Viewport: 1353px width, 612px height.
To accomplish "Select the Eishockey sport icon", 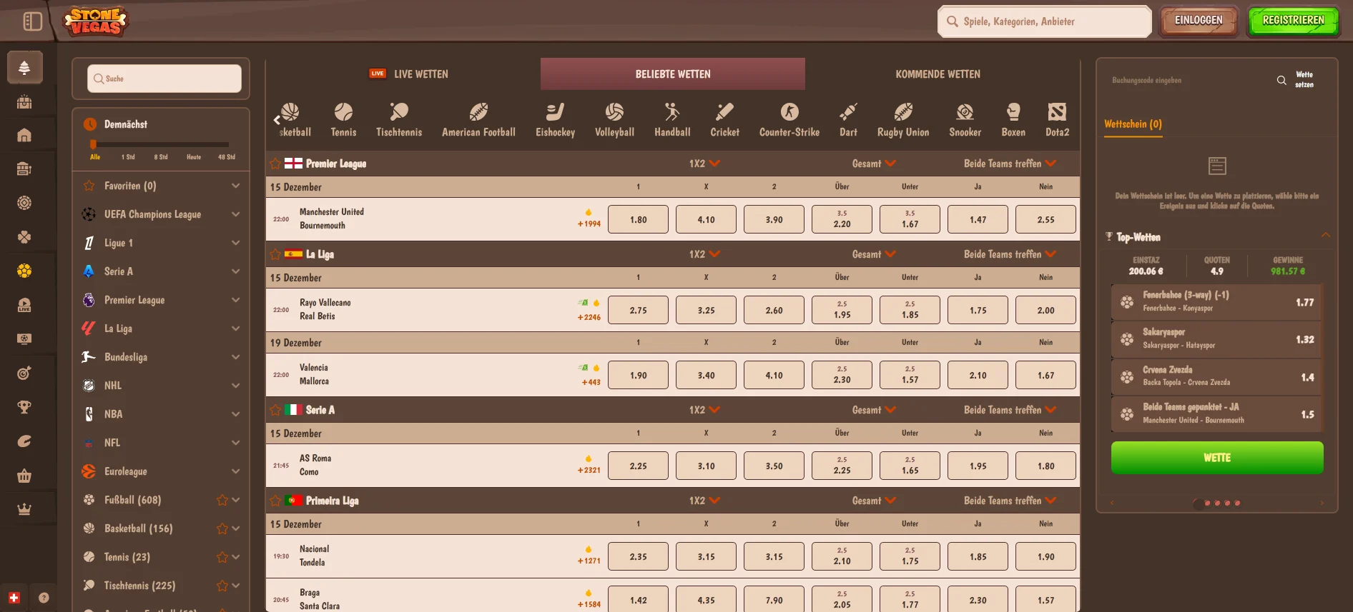I will 556,119.
